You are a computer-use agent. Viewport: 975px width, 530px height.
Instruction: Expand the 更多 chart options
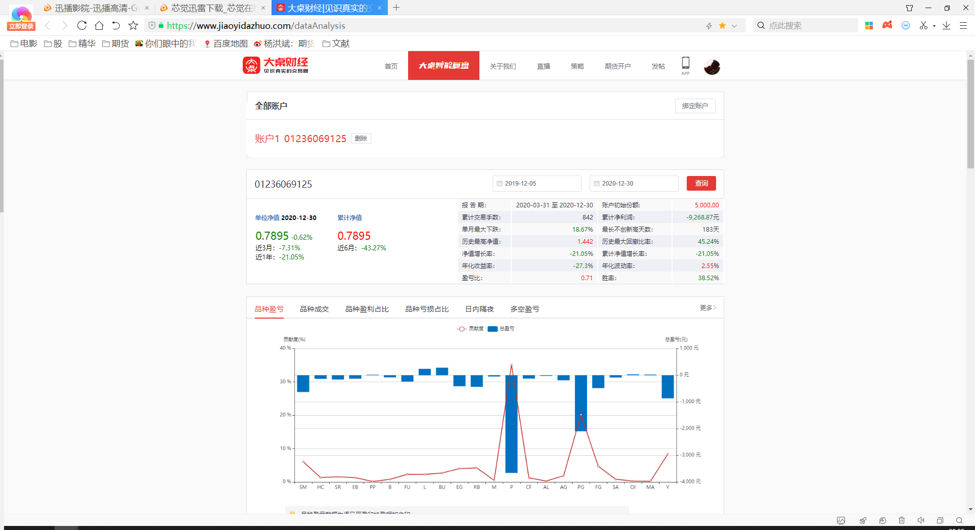coord(707,307)
